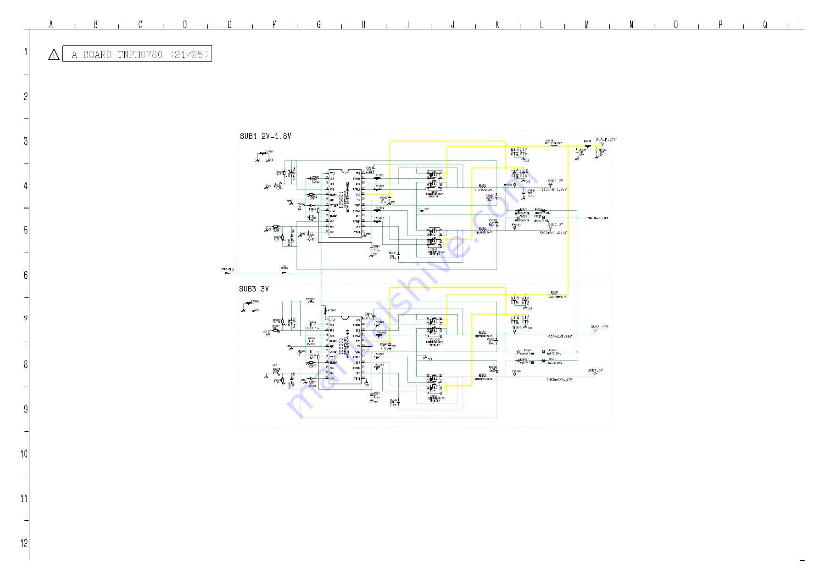The image size is (820, 580).
Task: Click the SUB3.3V section heading
Action: point(254,289)
